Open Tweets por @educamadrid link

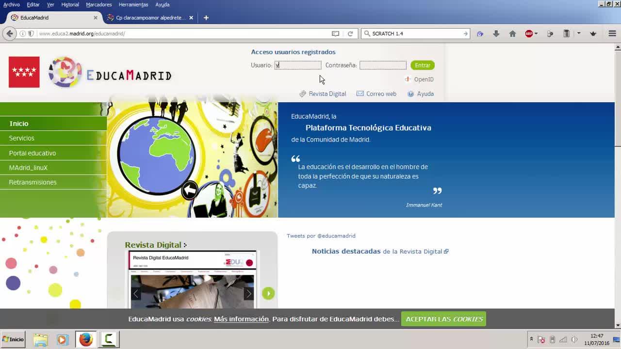[x=321, y=236]
